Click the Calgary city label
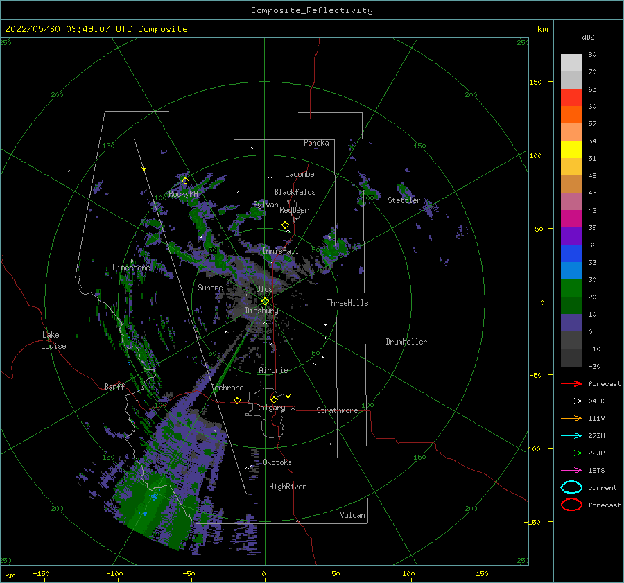Image resolution: width=624 pixels, height=583 pixels. (x=270, y=408)
